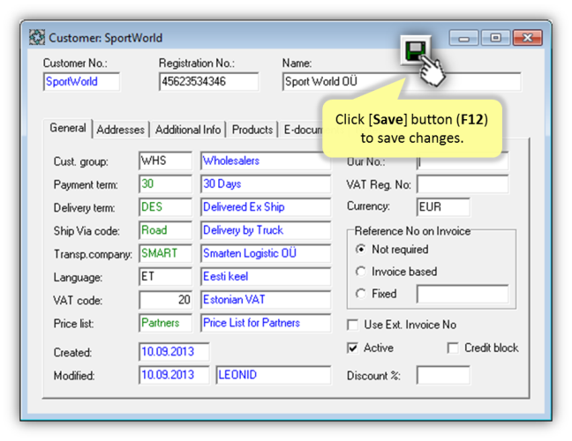This screenshot has width=572, height=441.
Task: Click the Delivery term code field DES
Action: [x=166, y=207]
